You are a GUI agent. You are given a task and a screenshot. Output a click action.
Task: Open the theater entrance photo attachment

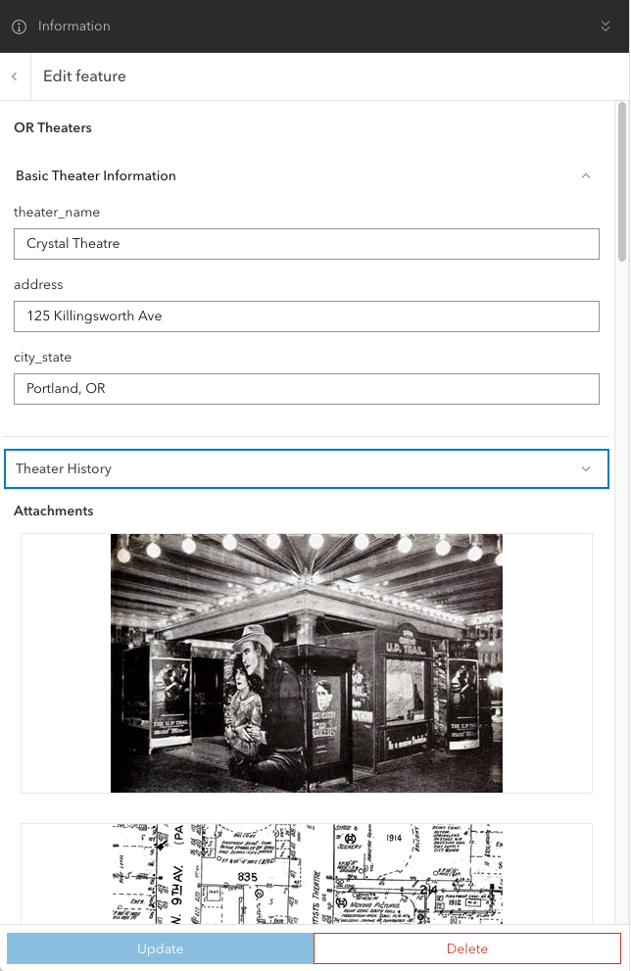307,663
